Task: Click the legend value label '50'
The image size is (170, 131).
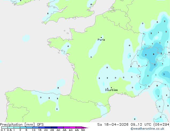Action: [83, 130]
